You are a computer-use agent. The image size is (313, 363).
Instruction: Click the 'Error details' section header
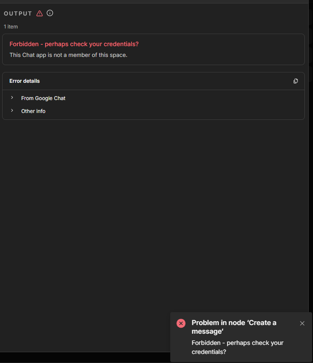25,81
